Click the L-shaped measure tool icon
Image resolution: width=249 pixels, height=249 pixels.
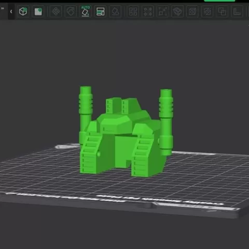point(237,11)
